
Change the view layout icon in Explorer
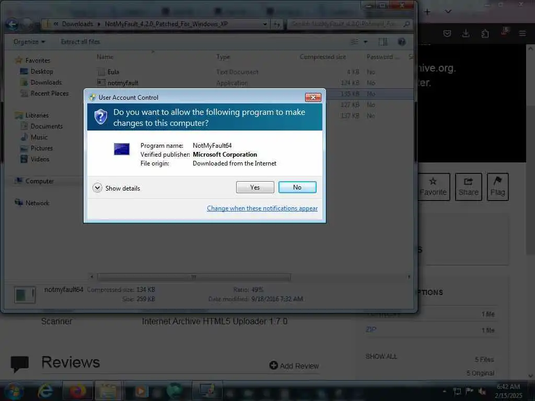click(355, 42)
